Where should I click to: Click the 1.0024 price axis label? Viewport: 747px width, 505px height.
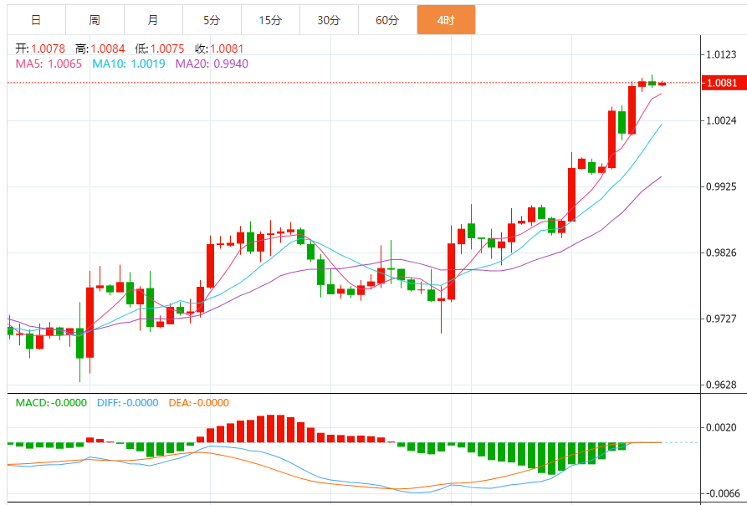tap(722, 121)
